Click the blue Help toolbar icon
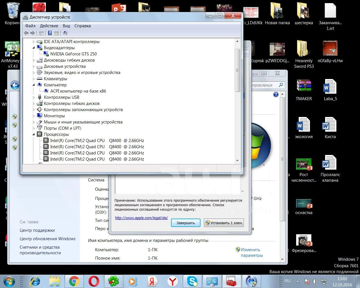Viewport: 360px width, 288px height. (x=50, y=33)
